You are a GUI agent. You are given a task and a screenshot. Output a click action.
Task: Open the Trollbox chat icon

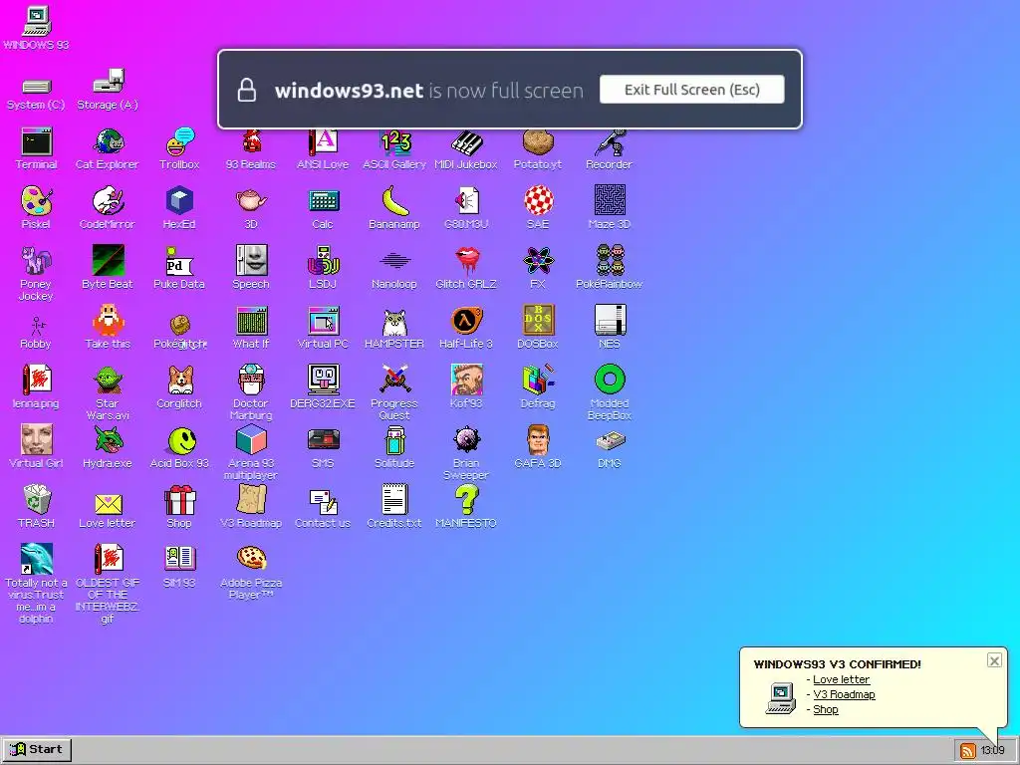coord(179,141)
